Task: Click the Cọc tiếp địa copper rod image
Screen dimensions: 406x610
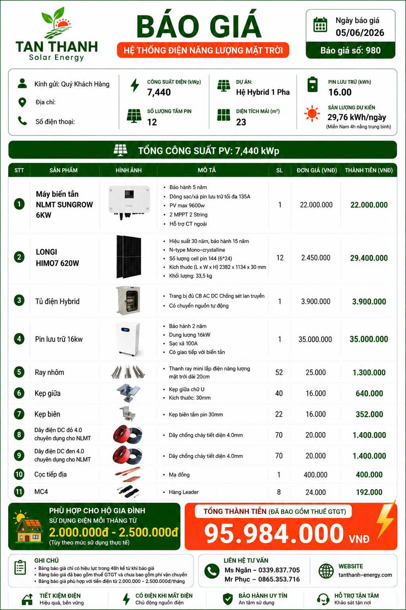Action: coord(128,474)
